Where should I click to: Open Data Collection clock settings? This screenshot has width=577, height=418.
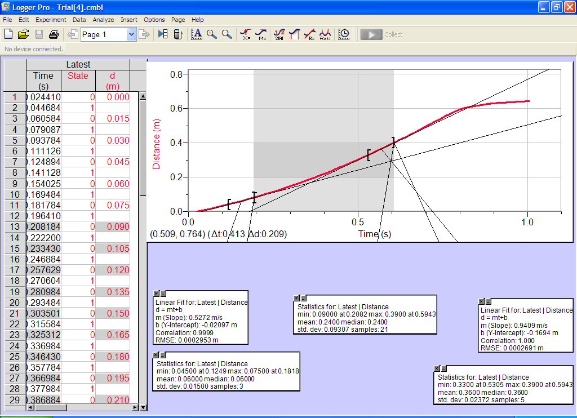pos(344,34)
